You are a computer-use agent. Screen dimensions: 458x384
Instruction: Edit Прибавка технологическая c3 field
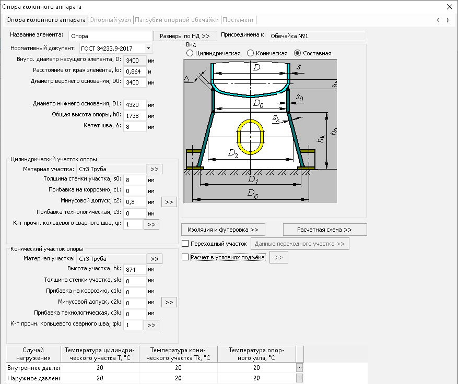[135, 213]
